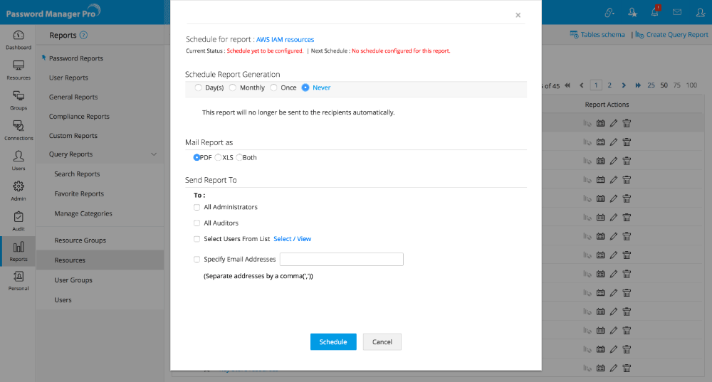The width and height of the screenshot is (712, 382).
Task: Open the quick links dropdown in header
Action: [610, 12]
